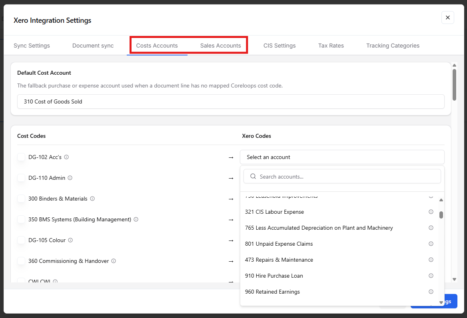Collapse the Select an account dropdown

[342, 157]
